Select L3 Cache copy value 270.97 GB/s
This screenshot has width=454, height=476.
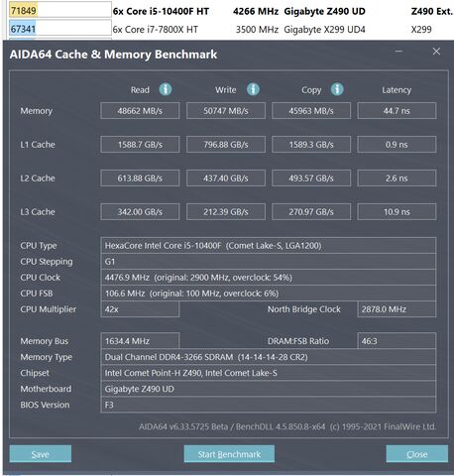[x=311, y=212]
